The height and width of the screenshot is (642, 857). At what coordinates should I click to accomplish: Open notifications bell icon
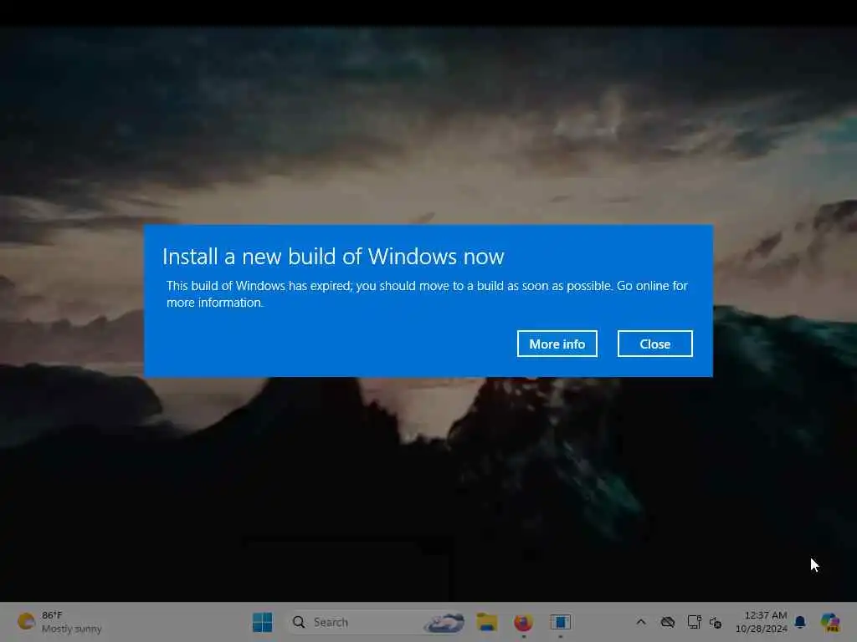click(800, 622)
